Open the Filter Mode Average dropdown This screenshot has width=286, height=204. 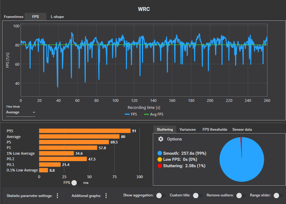20,112
